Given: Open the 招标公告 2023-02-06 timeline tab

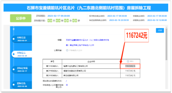Looking at the screenshot, I should [22, 85].
